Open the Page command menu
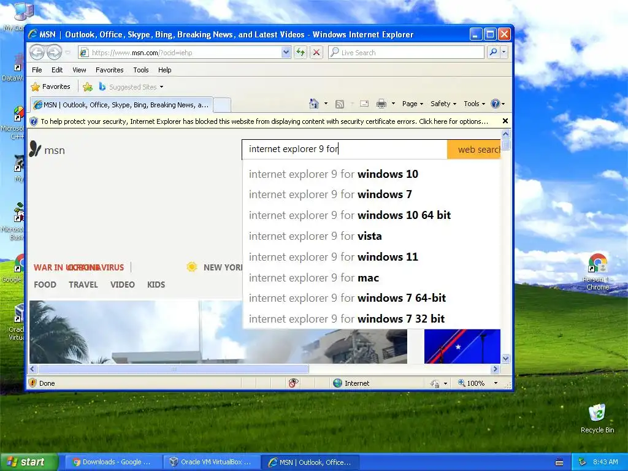This screenshot has height=471, width=628. point(413,104)
